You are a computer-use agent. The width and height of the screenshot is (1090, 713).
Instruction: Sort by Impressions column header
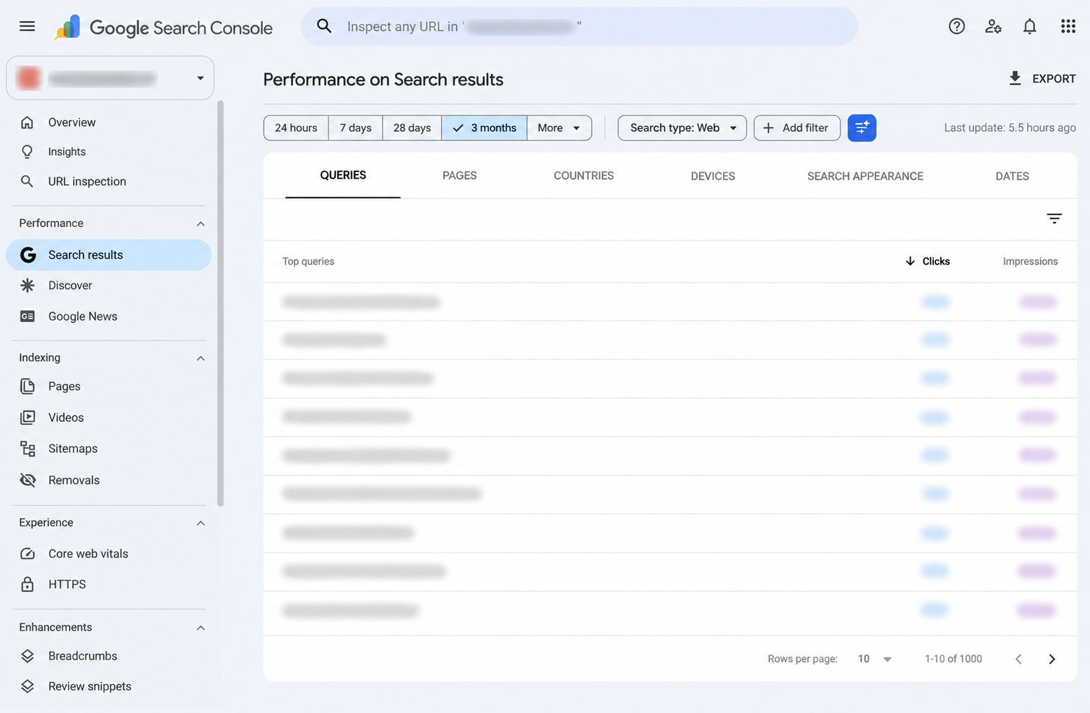[1030, 262]
